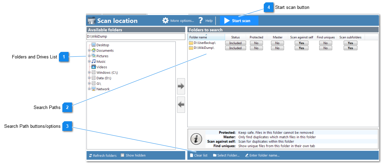Click the Status column header
The width and height of the screenshot is (382, 164).
[x=235, y=37]
